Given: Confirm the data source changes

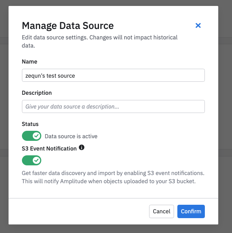Looking at the screenshot, I should pyautogui.click(x=191, y=211).
